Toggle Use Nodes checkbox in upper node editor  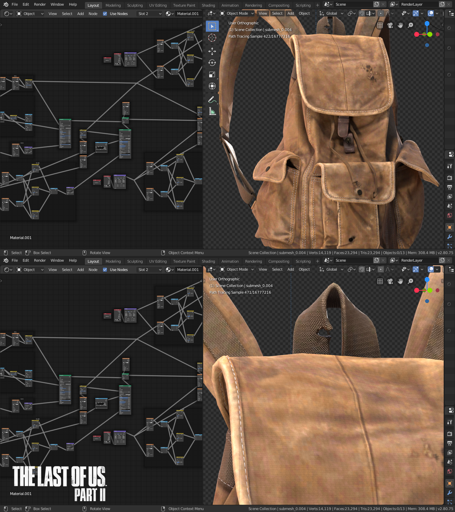coord(105,14)
